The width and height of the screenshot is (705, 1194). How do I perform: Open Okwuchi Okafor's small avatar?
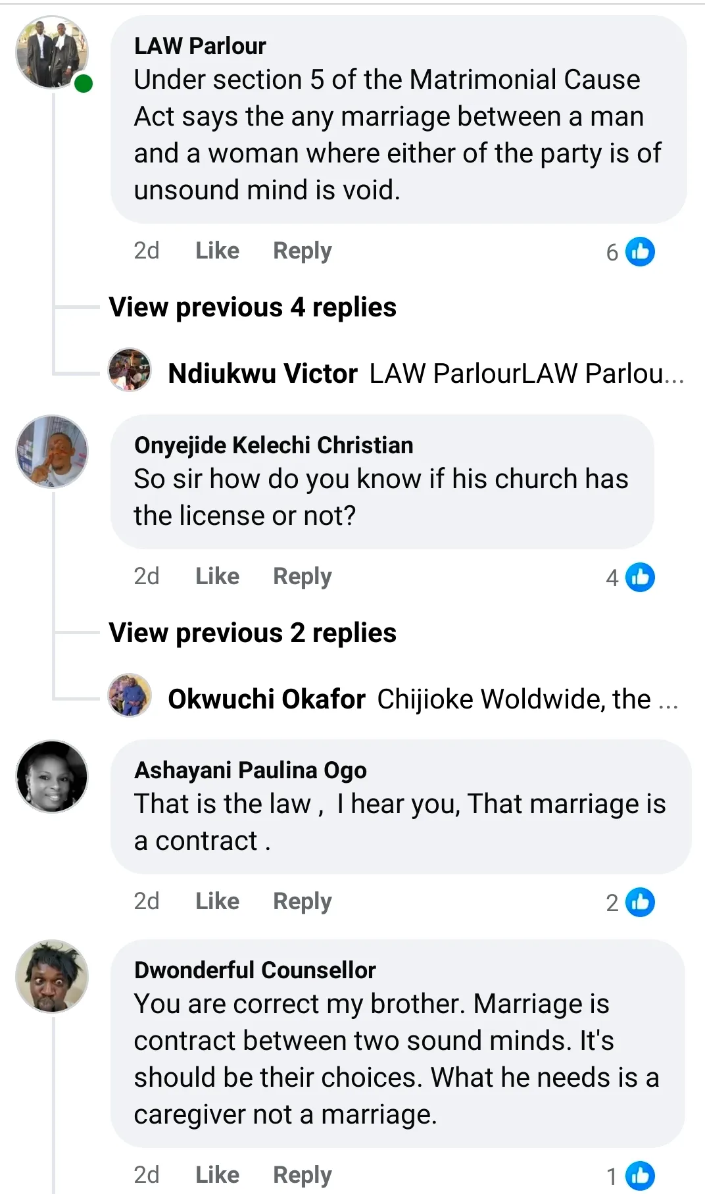(x=130, y=695)
